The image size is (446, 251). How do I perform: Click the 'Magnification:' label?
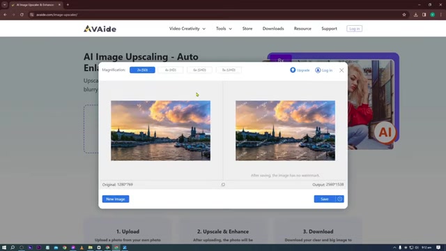pyautogui.click(x=114, y=70)
